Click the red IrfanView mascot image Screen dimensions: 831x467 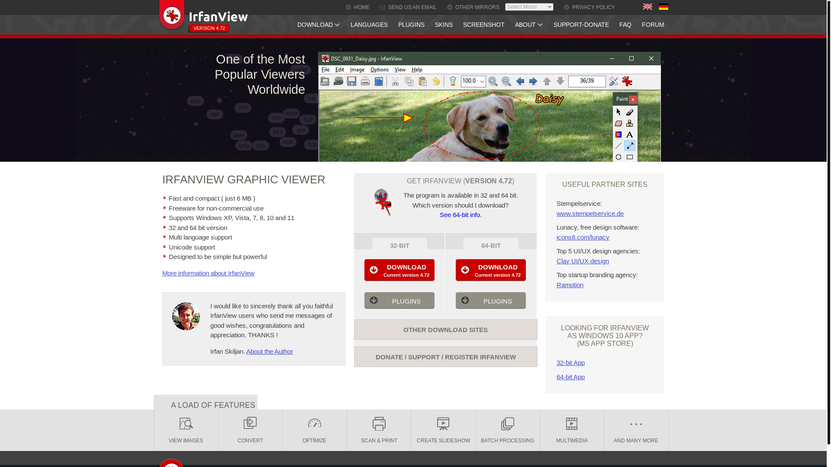(383, 202)
